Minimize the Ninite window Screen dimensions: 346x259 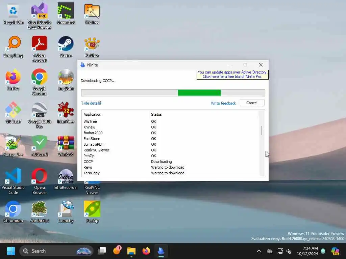[x=230, y=65]
